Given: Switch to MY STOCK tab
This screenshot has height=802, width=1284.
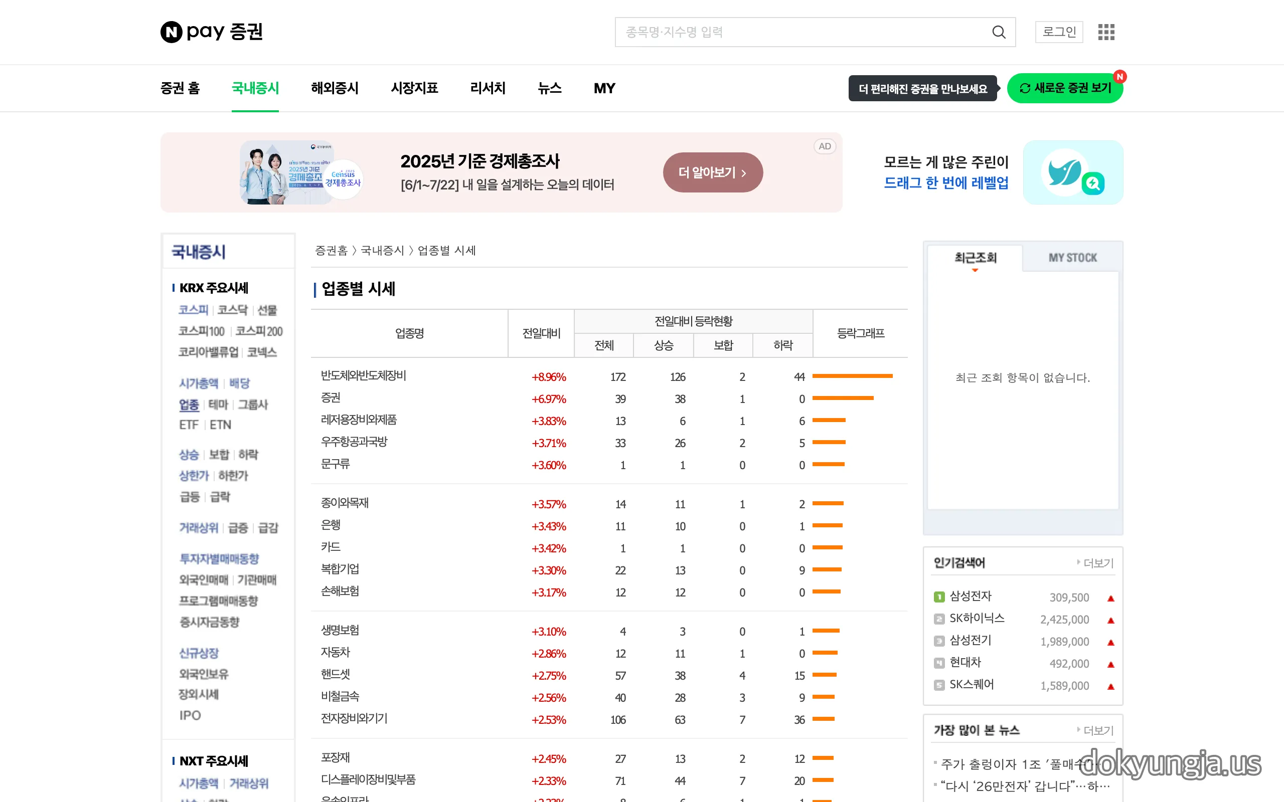Looking at the screenshot, I should pyautogui.click(x=1072, y=258).
